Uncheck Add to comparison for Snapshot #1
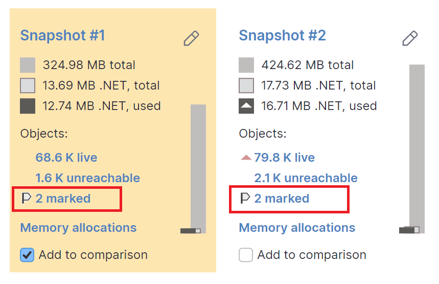Viewport: 439px width, 284px height. click(28, 255)
